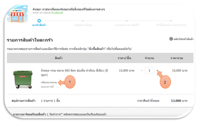This screenshot has width=199, height=123.
Task: Click the final progress step dot
Action: point(171,21)
